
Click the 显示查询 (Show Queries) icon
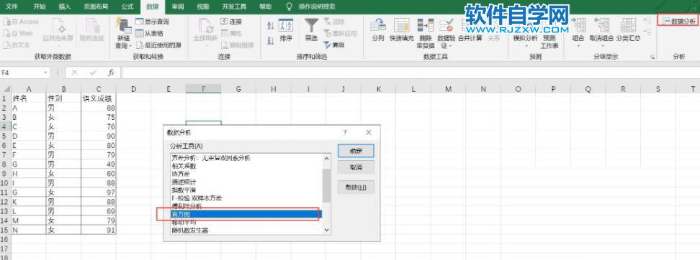139,22
